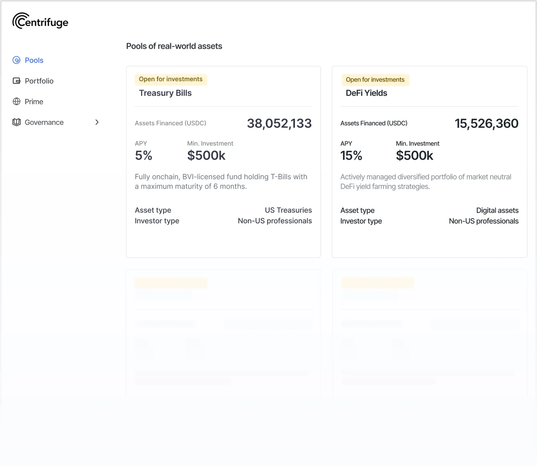Select the 15% APY figure
537x466 pixels.
(351, 156)
